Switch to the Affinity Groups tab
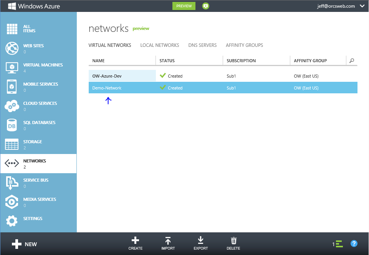This screenshot has height=255, width=369. (x=245, y=45)
